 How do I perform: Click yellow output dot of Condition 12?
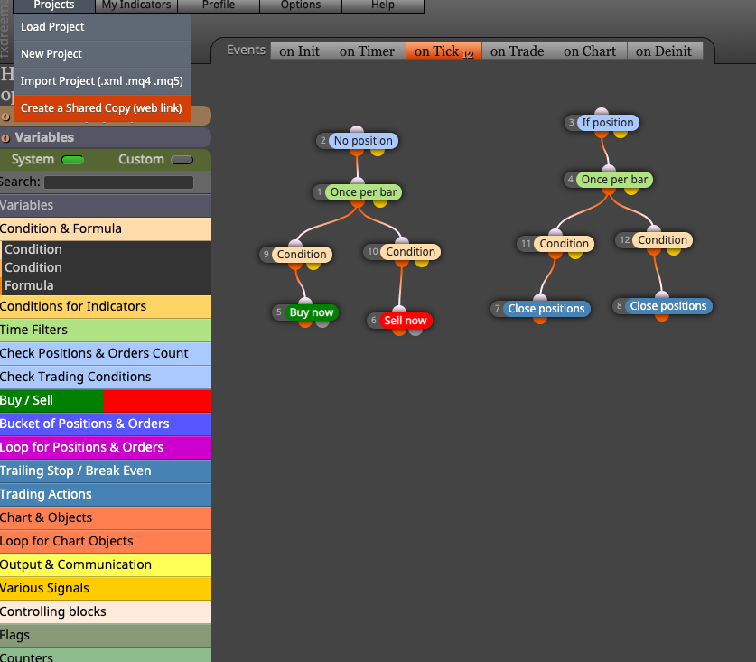click(674, 251)
